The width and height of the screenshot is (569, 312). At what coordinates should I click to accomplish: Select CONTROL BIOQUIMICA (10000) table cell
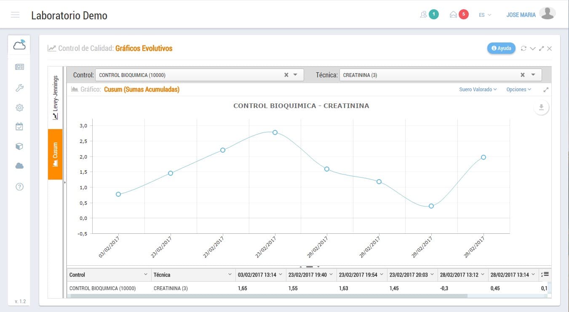pyautogui.click(x=109, y=288)
